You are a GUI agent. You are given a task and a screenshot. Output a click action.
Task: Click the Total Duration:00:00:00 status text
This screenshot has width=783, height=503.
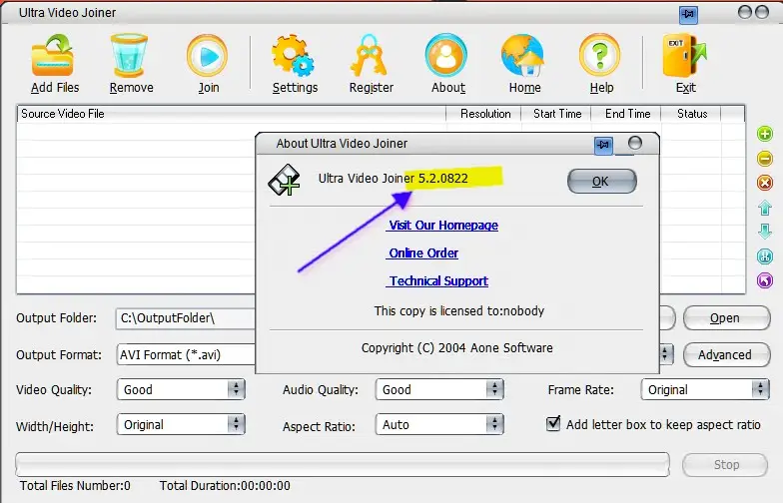225,485
